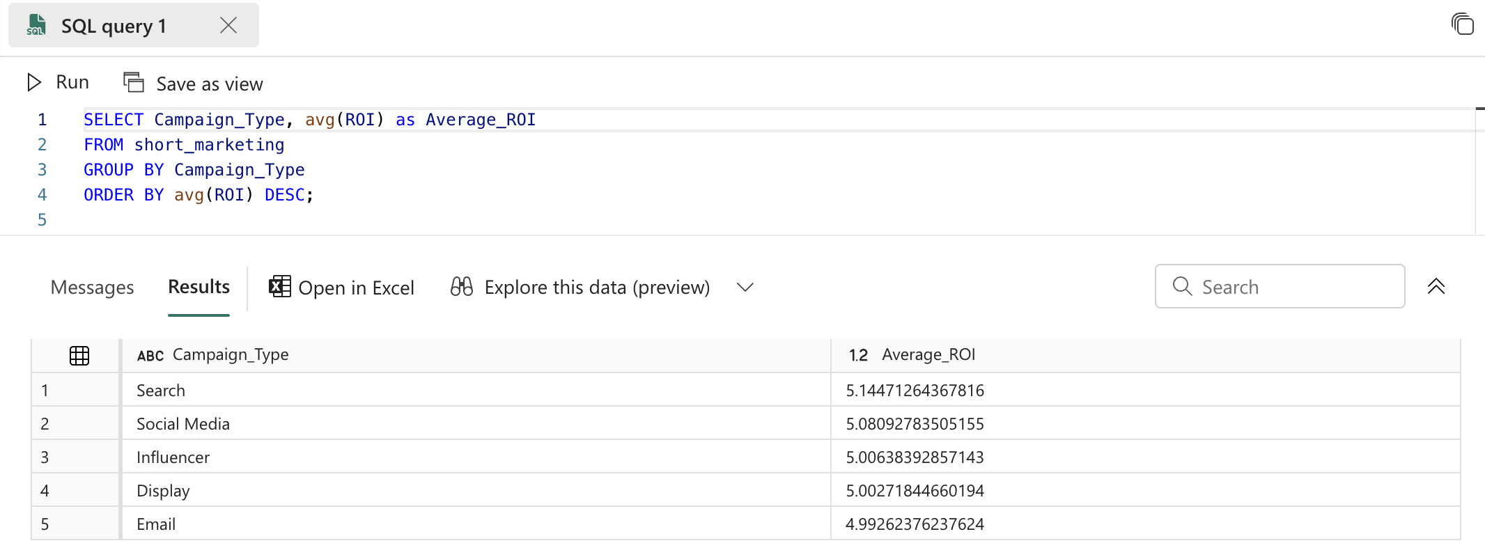Select result row number 3
Viewport: 1485px width, 557px height.
pos(75,457)
